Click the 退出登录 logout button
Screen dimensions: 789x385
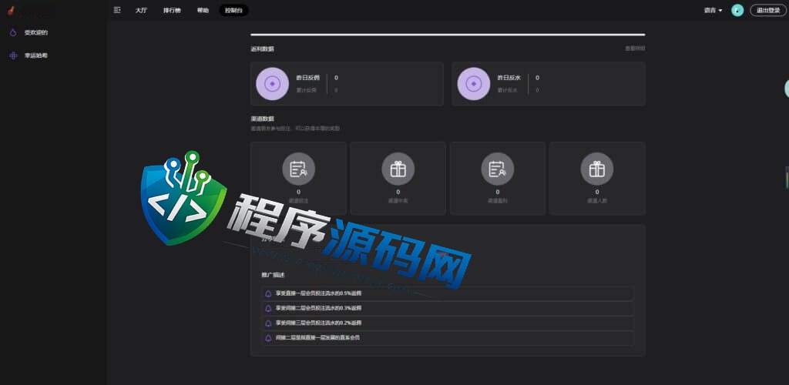pos(768,10)
